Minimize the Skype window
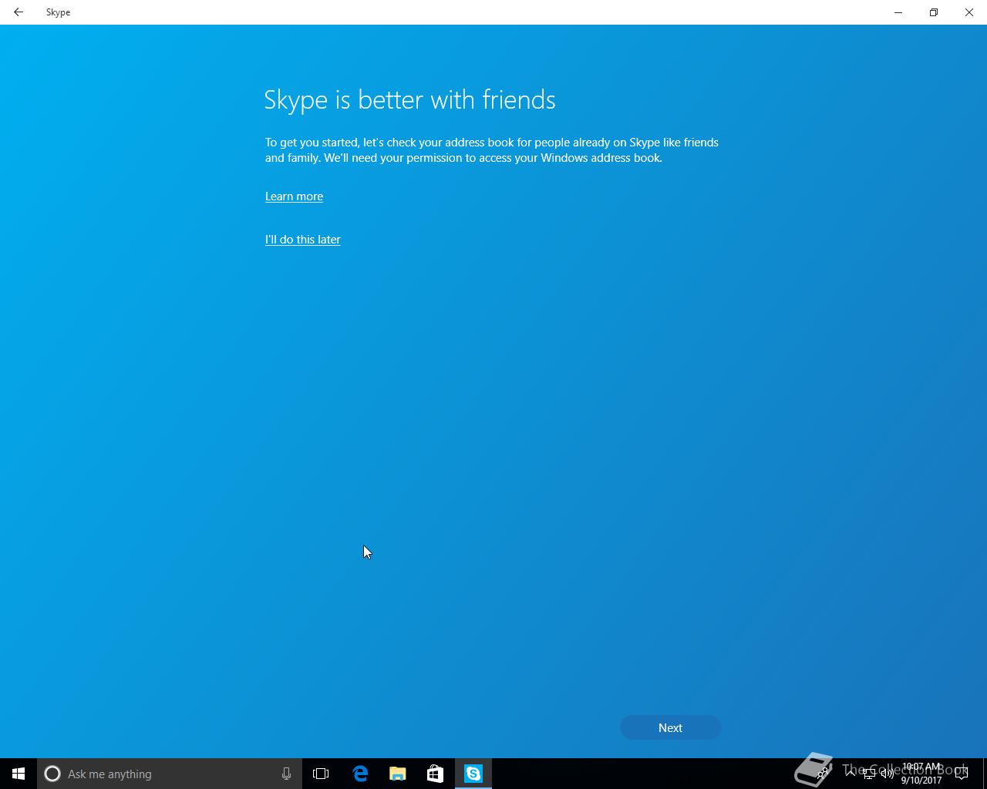This screenshot has width=987, height=789. tap(898, 12)
